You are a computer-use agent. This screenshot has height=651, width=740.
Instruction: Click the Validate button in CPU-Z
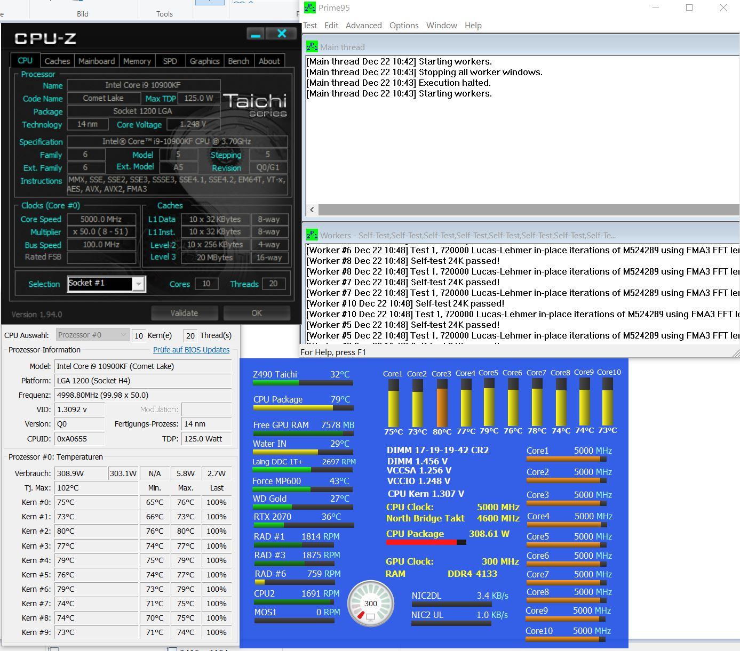tap(184, 313)
